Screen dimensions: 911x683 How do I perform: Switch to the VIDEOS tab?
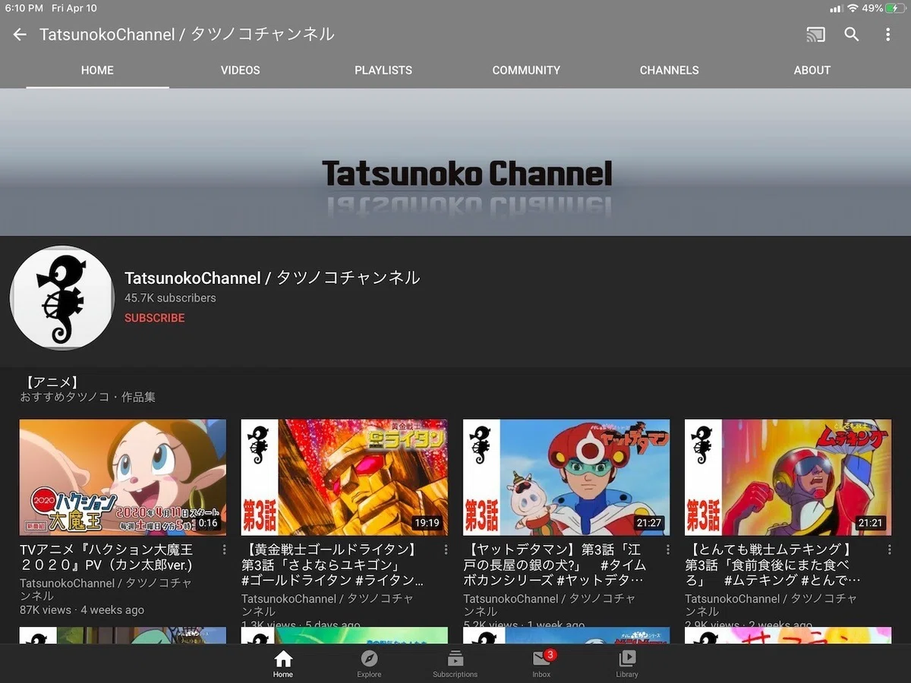pos(241,70)
